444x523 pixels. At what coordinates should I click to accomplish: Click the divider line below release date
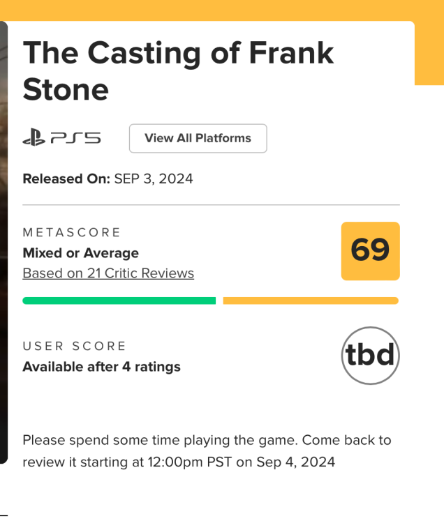coord(211,205)
